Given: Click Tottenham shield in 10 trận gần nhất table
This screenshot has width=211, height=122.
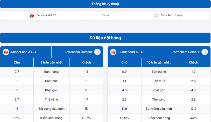Looking at the screenshot, I should pyautogui.click(x=205, y=52).
